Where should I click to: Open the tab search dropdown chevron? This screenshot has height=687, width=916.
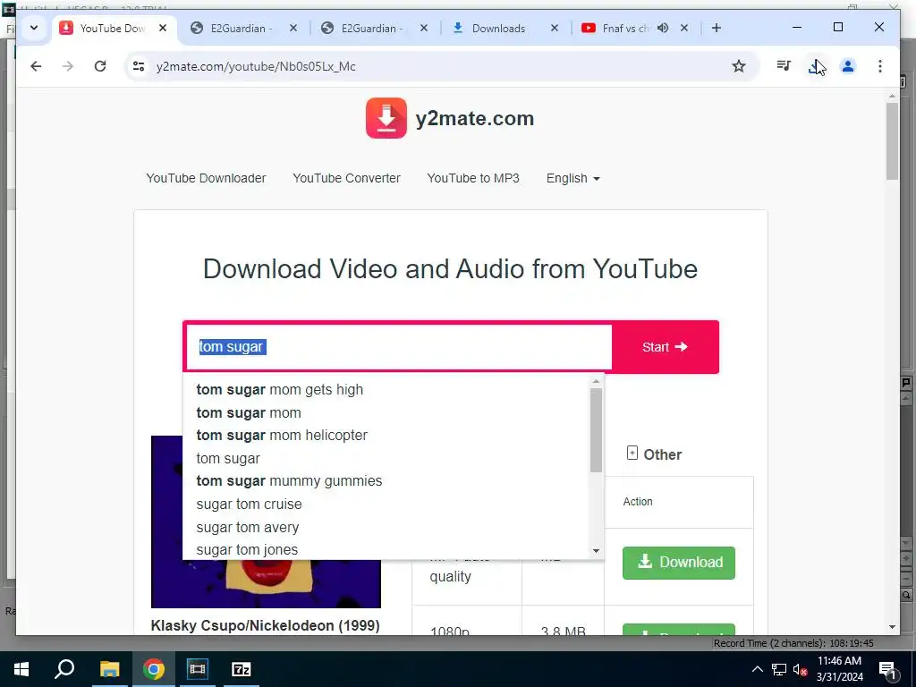click(x=34, y=28)
